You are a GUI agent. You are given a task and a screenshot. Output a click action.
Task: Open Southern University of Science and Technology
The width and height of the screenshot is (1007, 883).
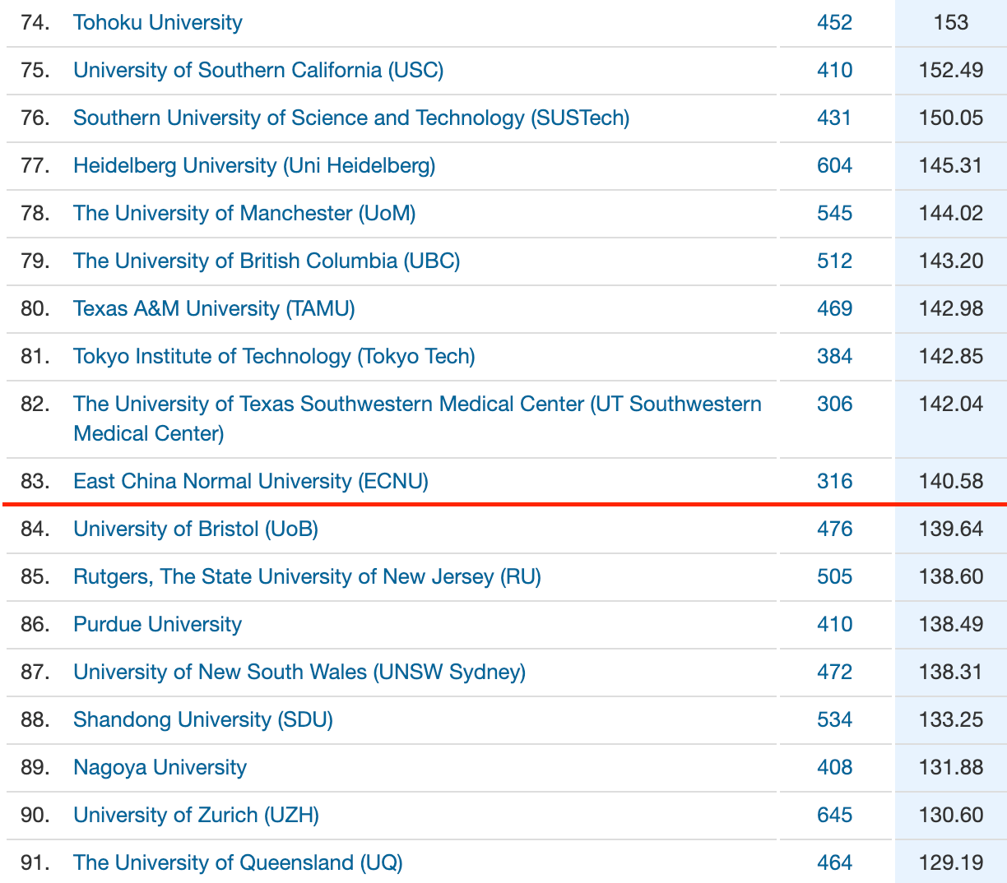[x=351, y=118]
